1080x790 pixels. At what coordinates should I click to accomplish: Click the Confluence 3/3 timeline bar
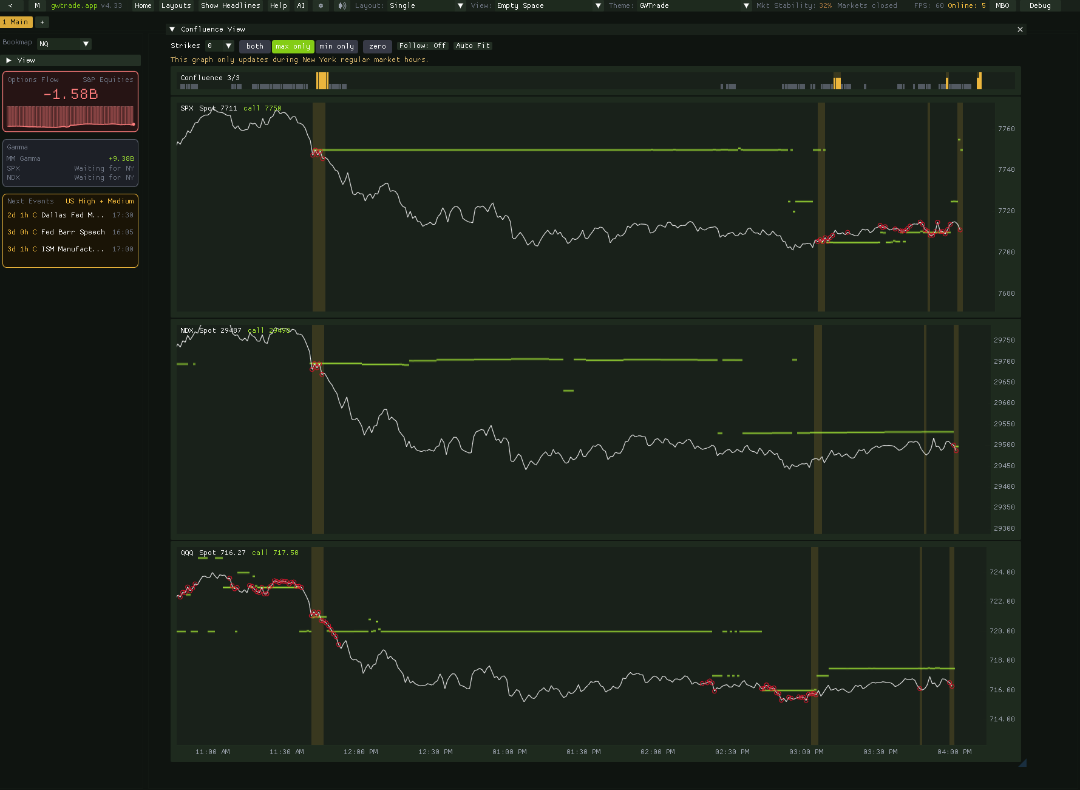(x=597, y=81)
